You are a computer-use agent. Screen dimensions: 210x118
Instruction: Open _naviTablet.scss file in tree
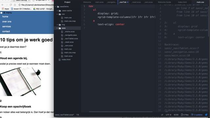tap(71, 39)
